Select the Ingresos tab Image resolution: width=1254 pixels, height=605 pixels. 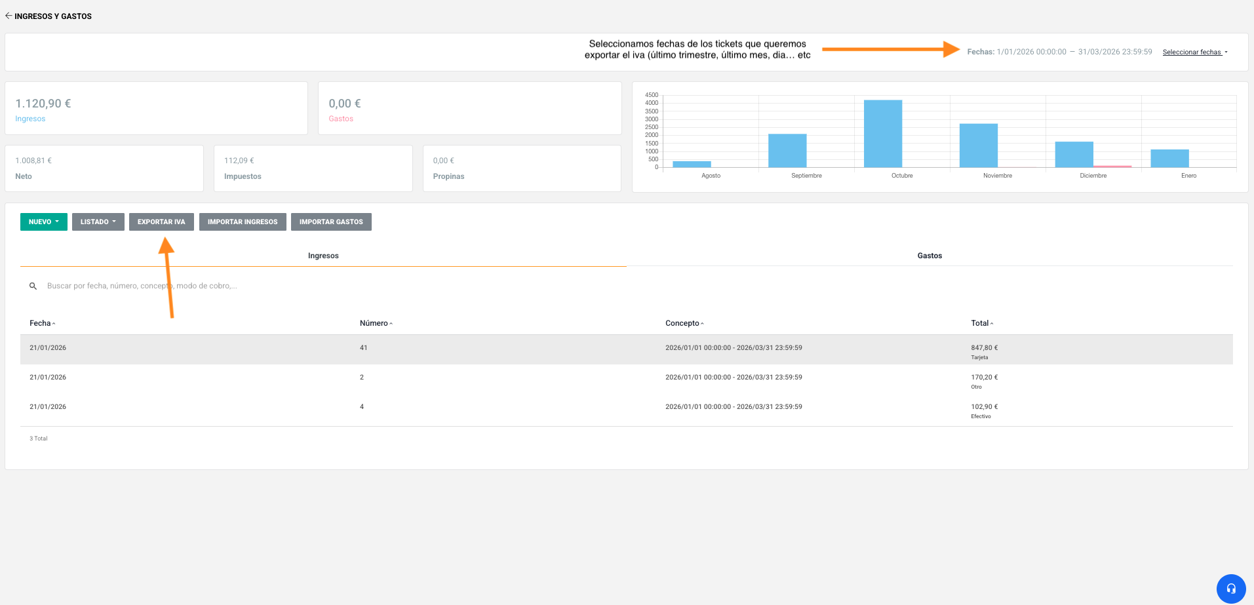pyautogui.click(x=323, y=256)
